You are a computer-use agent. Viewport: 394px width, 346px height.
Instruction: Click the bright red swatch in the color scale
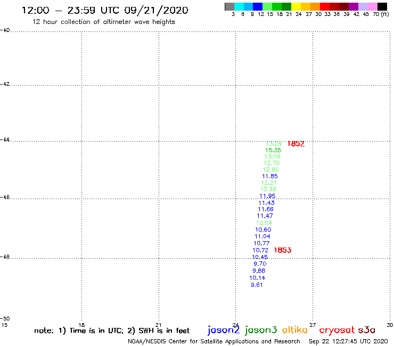tap(325, 6)
